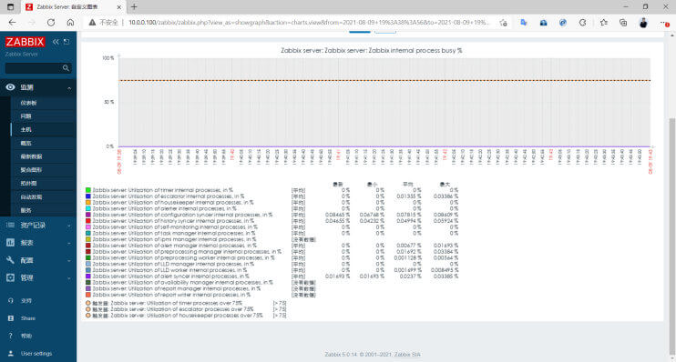Open the collections icon

[x=623, y=23]
